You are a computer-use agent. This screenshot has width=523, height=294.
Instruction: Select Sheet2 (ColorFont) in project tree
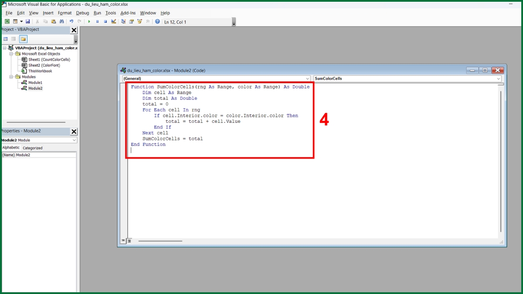tap(41, 65)
